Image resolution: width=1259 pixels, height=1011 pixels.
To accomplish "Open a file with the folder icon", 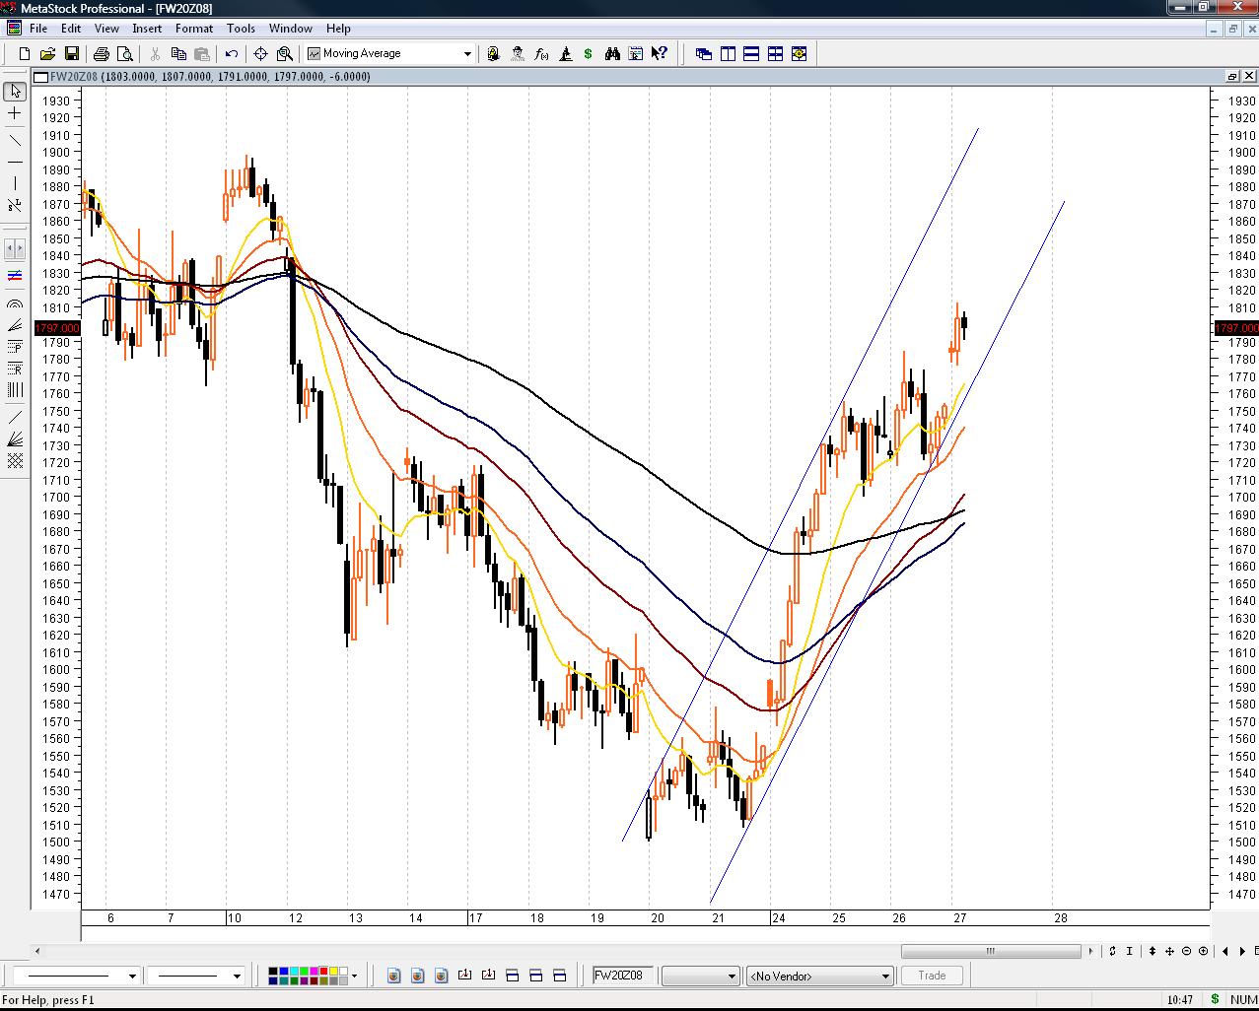I will [x=48, y=54].
